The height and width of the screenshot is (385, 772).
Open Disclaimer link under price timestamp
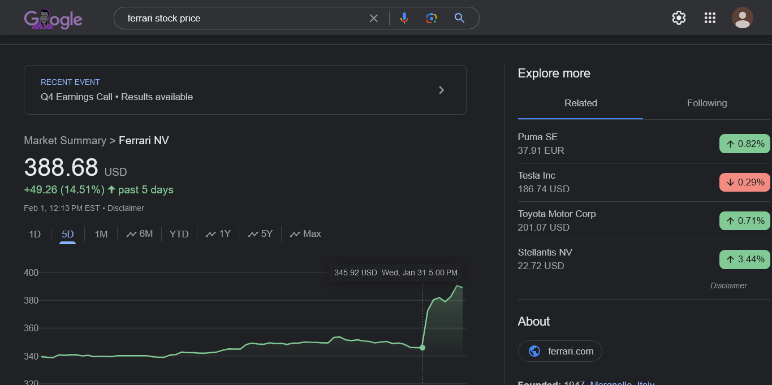[126, 208]
